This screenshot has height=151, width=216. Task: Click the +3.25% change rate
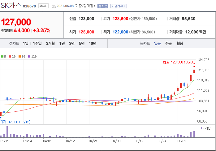(42, 30)
